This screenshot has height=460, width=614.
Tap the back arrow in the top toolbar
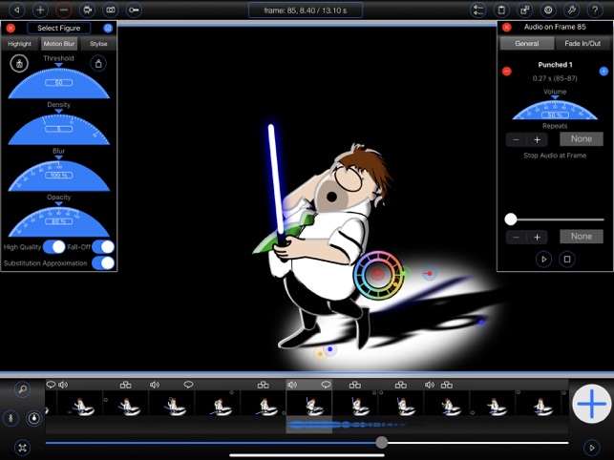[16, 10]
